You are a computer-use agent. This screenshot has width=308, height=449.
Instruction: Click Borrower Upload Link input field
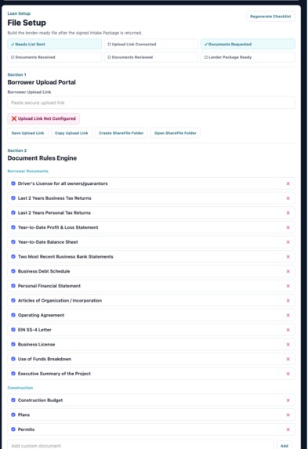tap(151, 103)
